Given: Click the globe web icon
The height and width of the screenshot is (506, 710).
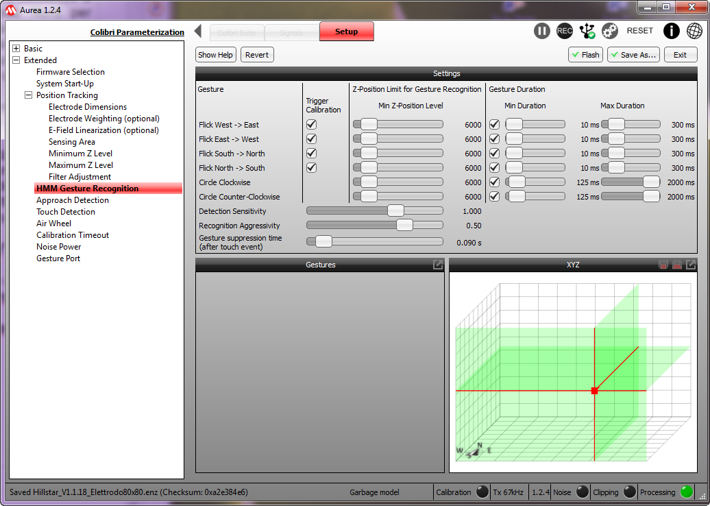Looking at the screenshot, I should pos(694,31).
